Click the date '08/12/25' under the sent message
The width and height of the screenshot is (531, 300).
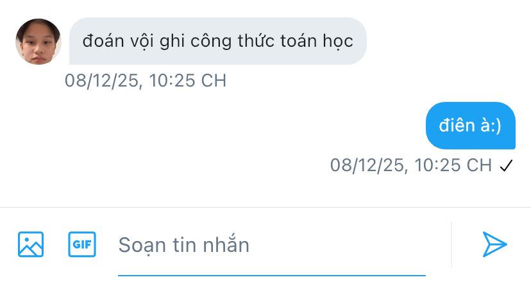[x=367, y=165]
